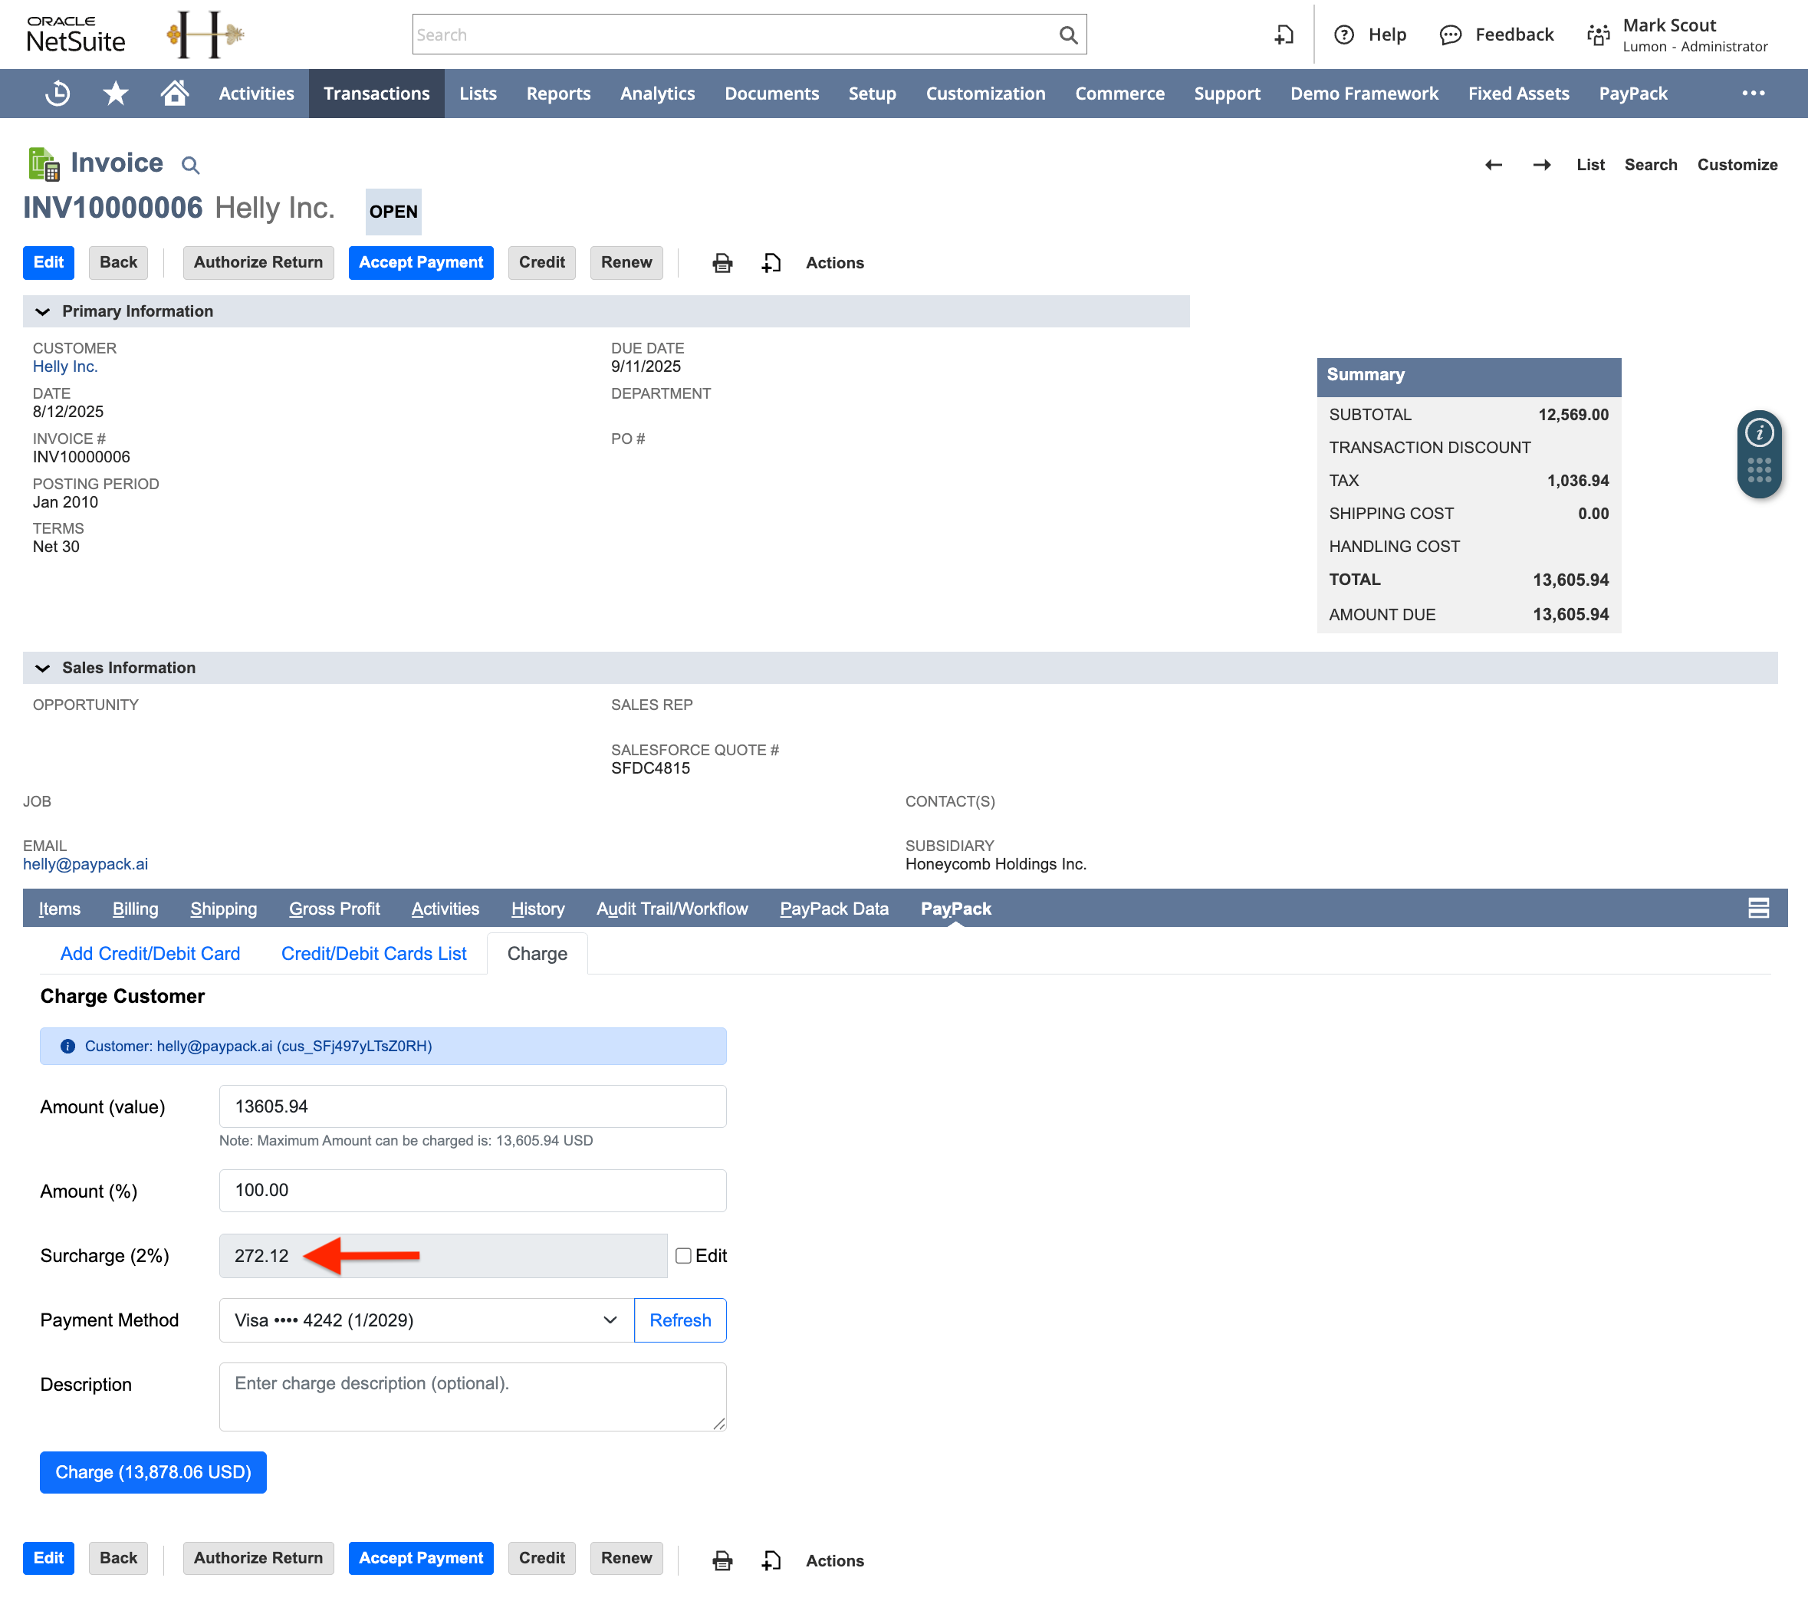Viewport: 1808px width, 1604px height.
Task: Open favorites using the star icon
Action: point(116,93)
